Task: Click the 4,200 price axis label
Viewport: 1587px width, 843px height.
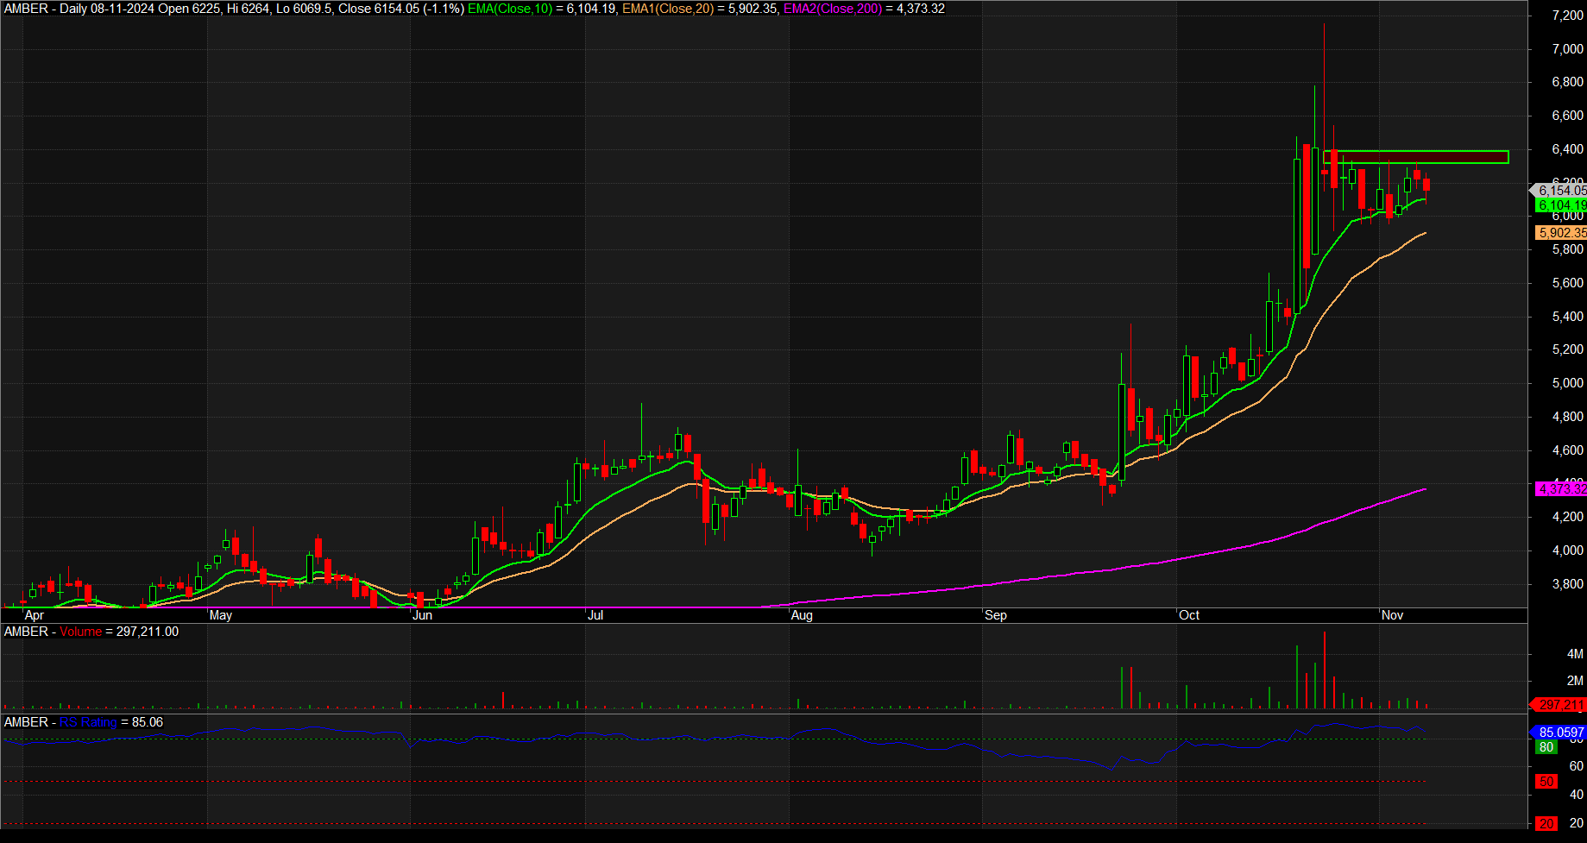Action: (x=1567, y=517)
